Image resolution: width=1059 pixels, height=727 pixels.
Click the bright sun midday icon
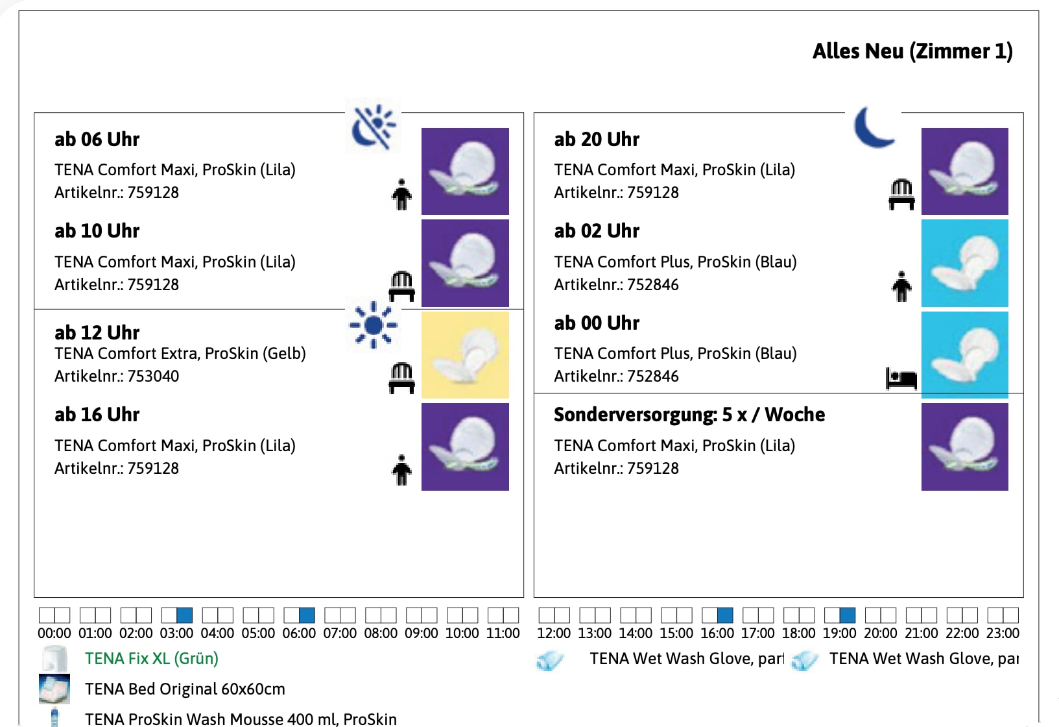pos(373,325)
